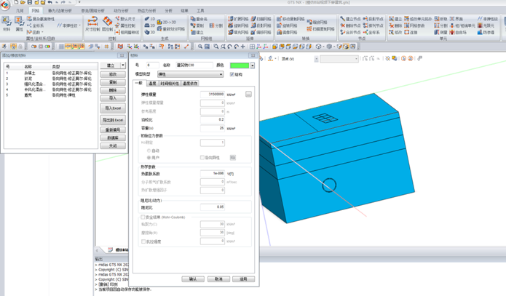Viewport: 506px width, 296px height.
Task: Select material row 5 盾壳 in list
Action: [x=50, y=95]
